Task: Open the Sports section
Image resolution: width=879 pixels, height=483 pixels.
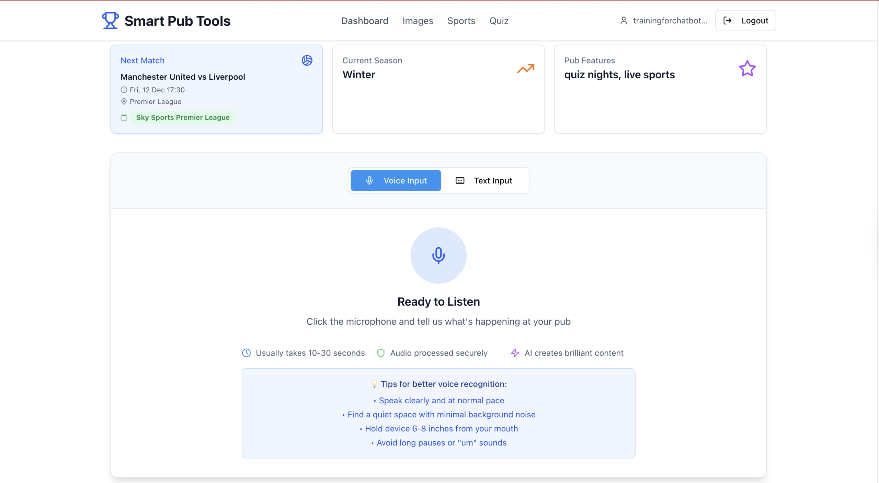Action: click(x=461, y=21)
